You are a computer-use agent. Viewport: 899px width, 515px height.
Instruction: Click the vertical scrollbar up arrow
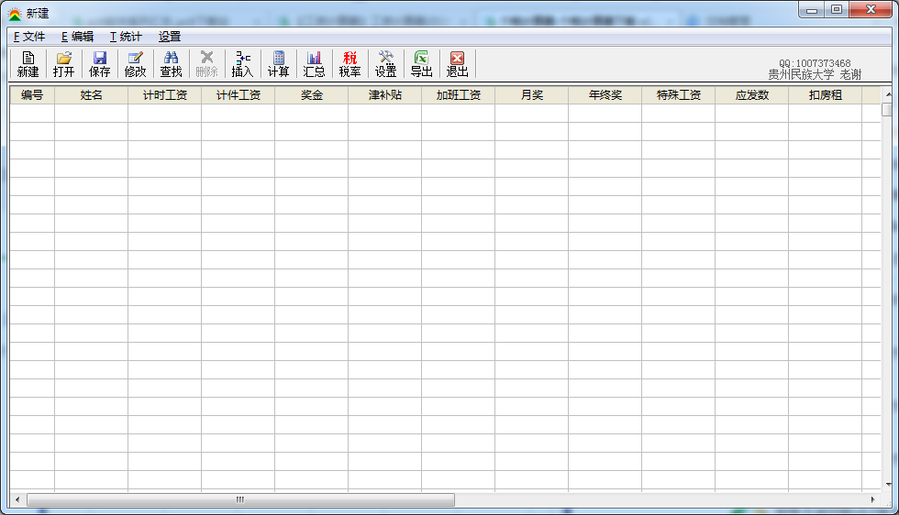888,94
